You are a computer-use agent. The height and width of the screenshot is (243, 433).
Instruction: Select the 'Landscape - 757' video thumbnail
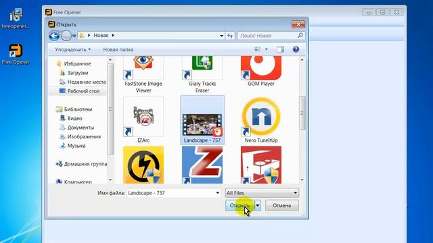(x=202, y=120)
